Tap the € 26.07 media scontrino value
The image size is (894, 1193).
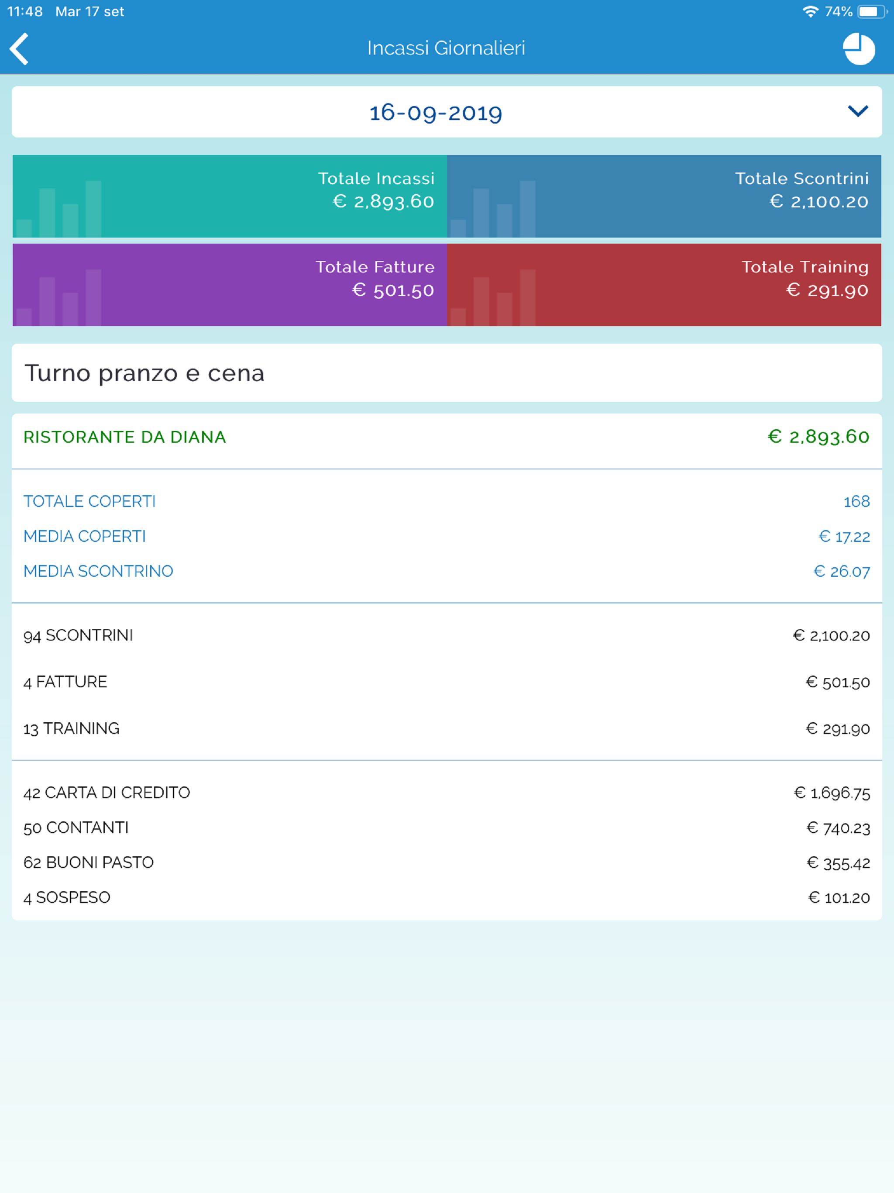(x=842, y=571)
